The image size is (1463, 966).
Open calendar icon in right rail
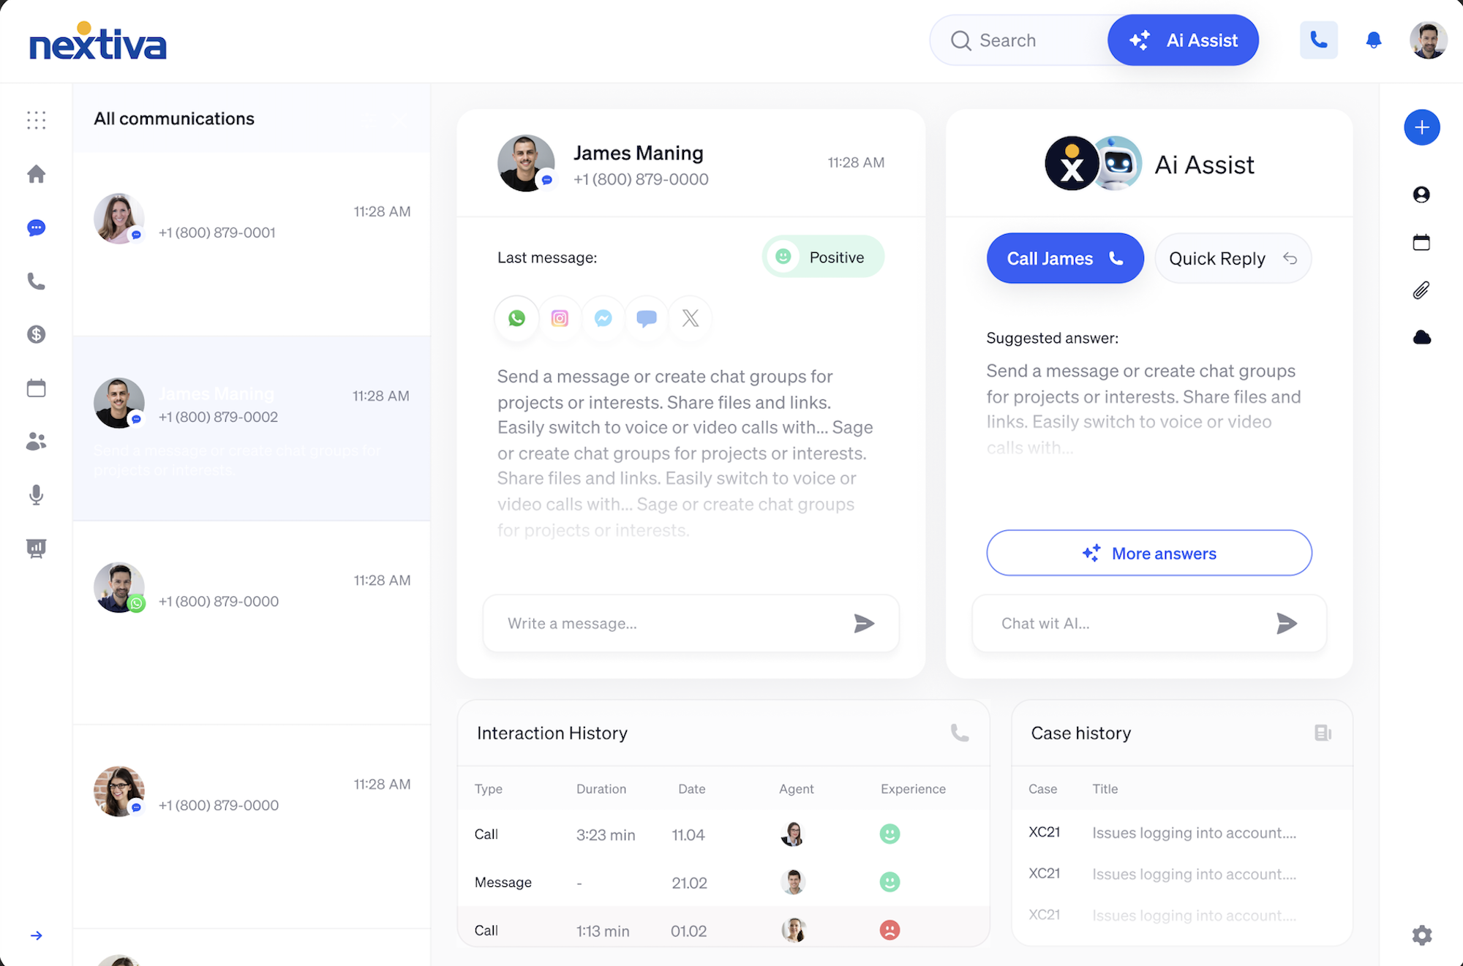(1421, 243)
